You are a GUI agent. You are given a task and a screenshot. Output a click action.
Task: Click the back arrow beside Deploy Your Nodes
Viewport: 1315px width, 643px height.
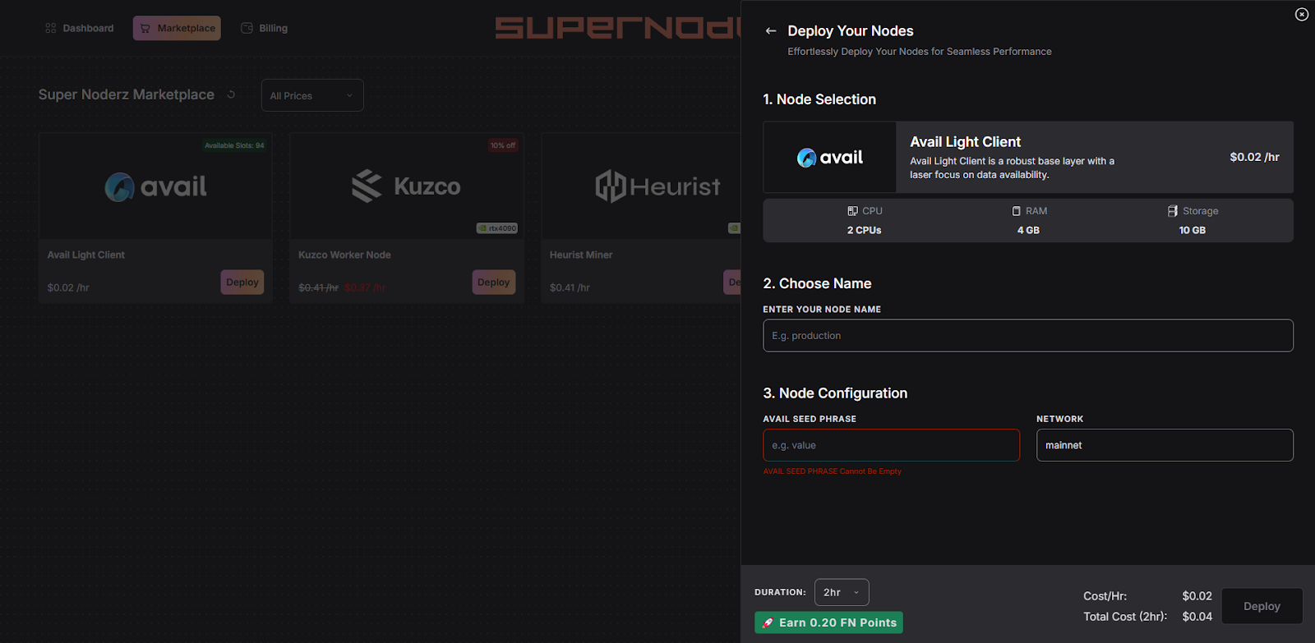pos(770,31)
